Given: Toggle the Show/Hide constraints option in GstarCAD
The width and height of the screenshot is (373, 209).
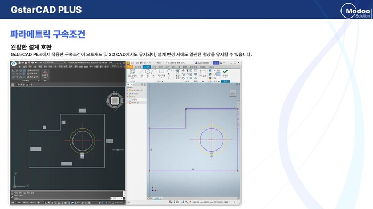Looking at the screenshot, I should [x=33, y=70].
